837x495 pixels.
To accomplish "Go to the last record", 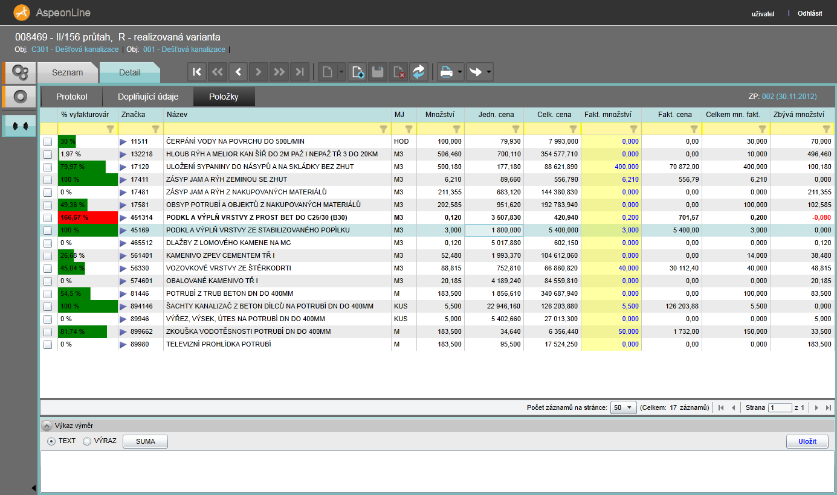I will tap(300, 72).
